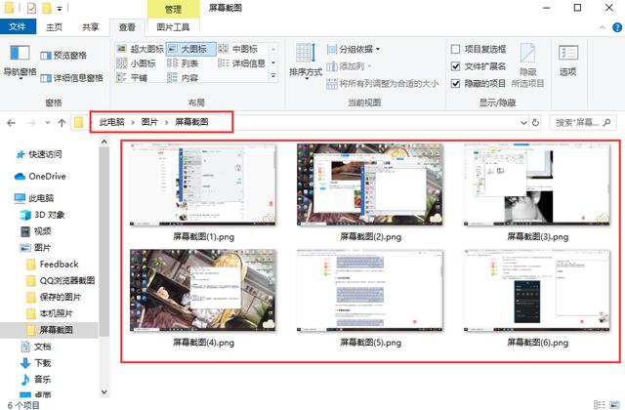Screen dimensions: 625x410
Task: Click 将所有列调整为合适的大小
Action: (x=383, y=83)
